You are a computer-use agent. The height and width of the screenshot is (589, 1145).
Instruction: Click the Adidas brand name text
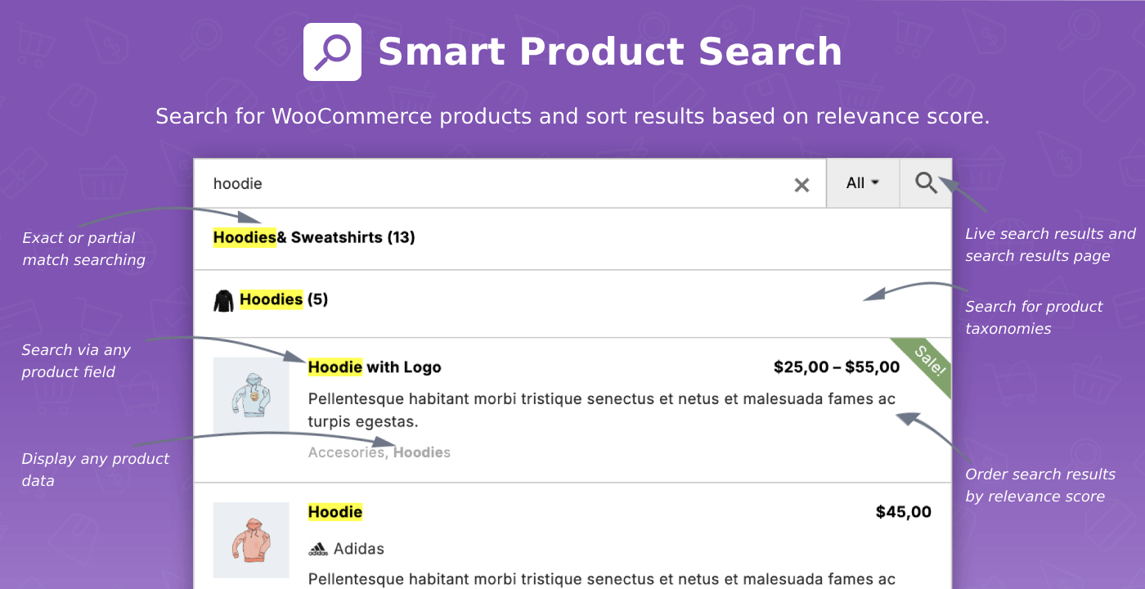coord(359,549)
